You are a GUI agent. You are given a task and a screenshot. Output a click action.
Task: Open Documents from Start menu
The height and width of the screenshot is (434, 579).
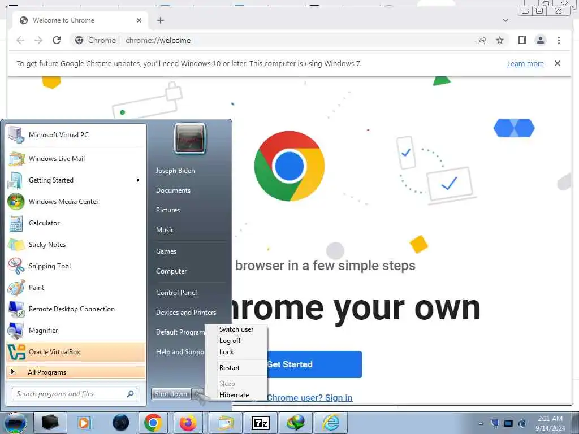point(173,190)
